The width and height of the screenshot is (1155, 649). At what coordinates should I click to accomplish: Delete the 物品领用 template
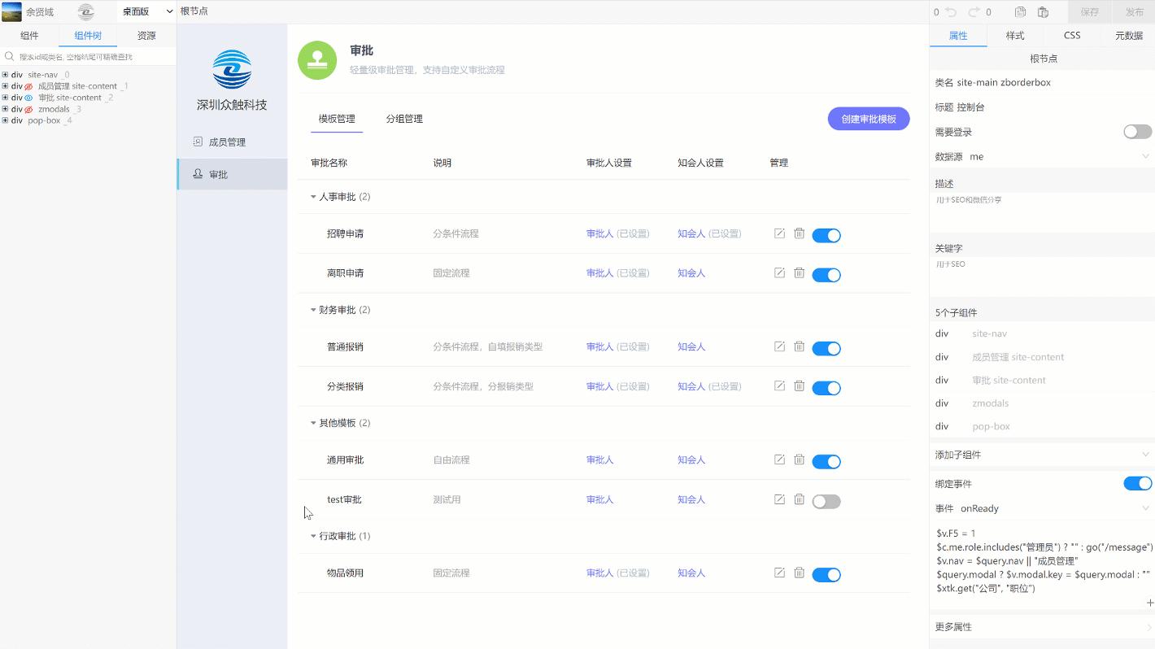click(x=800, y=573)
